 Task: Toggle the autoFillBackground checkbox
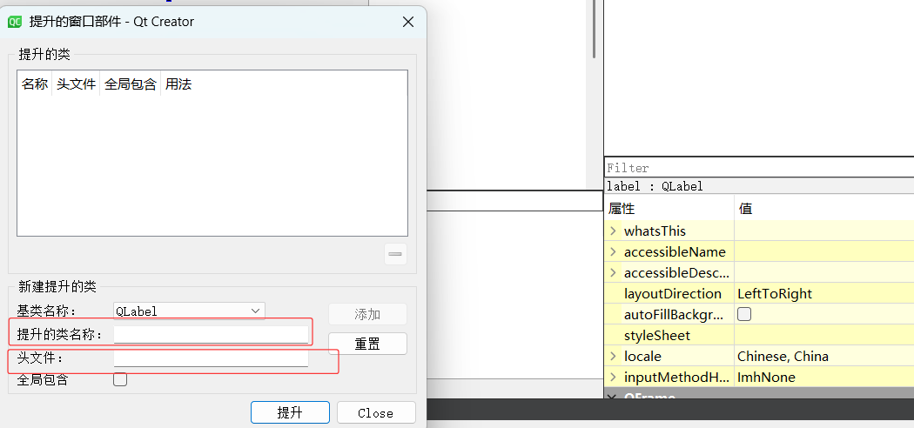744,314
